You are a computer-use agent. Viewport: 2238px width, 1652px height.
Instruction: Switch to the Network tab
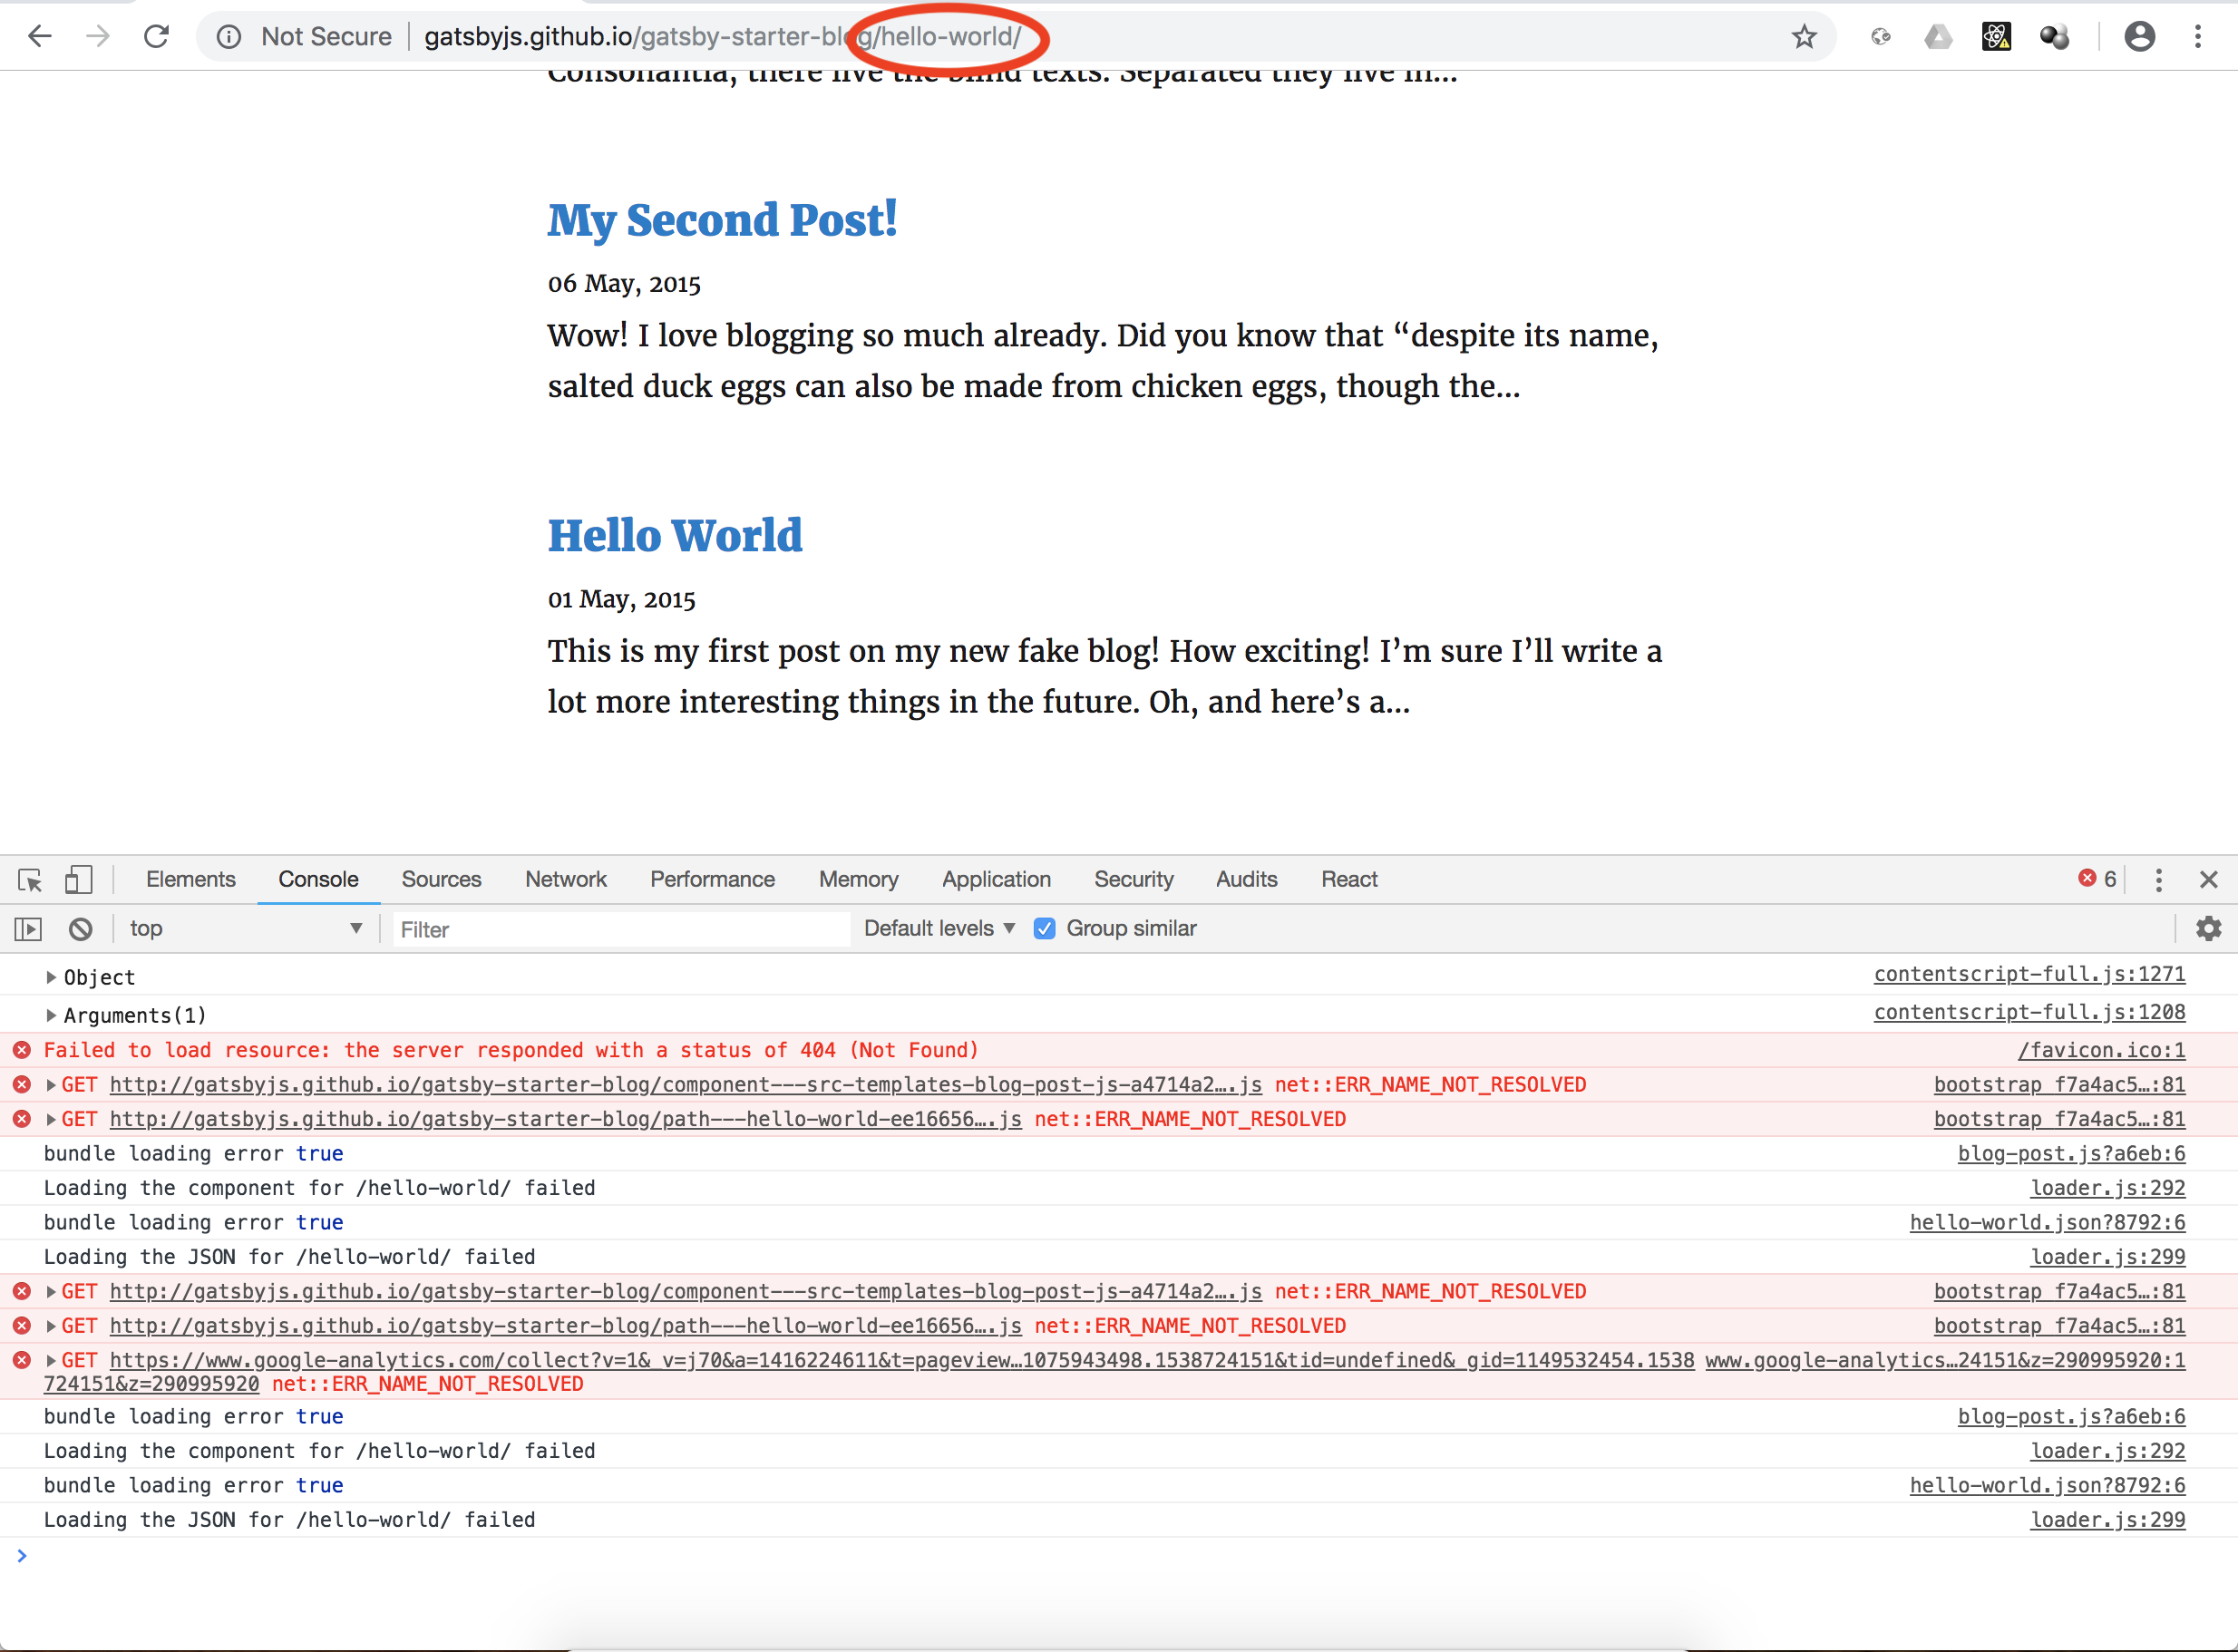tap(566, 879)
